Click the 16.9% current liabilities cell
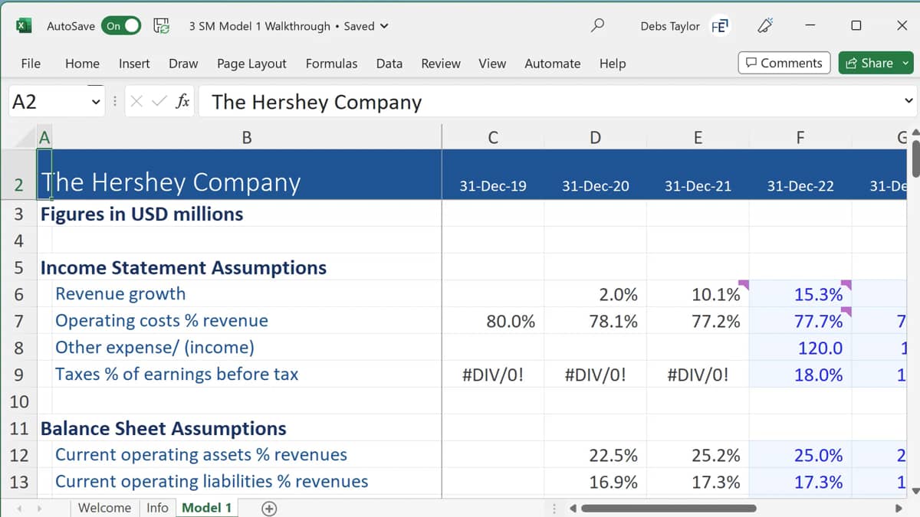Viewport: 920px width, 517px height. point(596,482)
